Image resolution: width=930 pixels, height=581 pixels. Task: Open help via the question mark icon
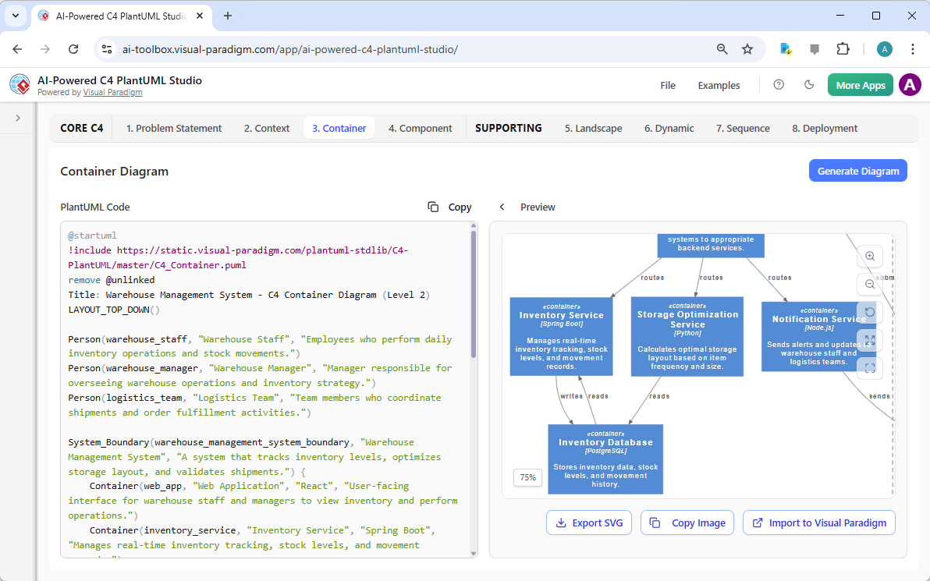[x=778, y=85]
